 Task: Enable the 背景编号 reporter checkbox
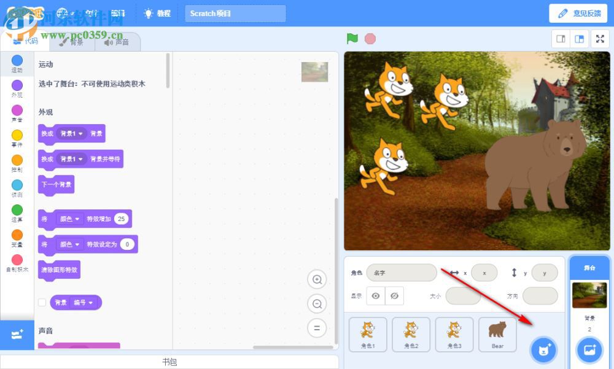coord(44,302)
